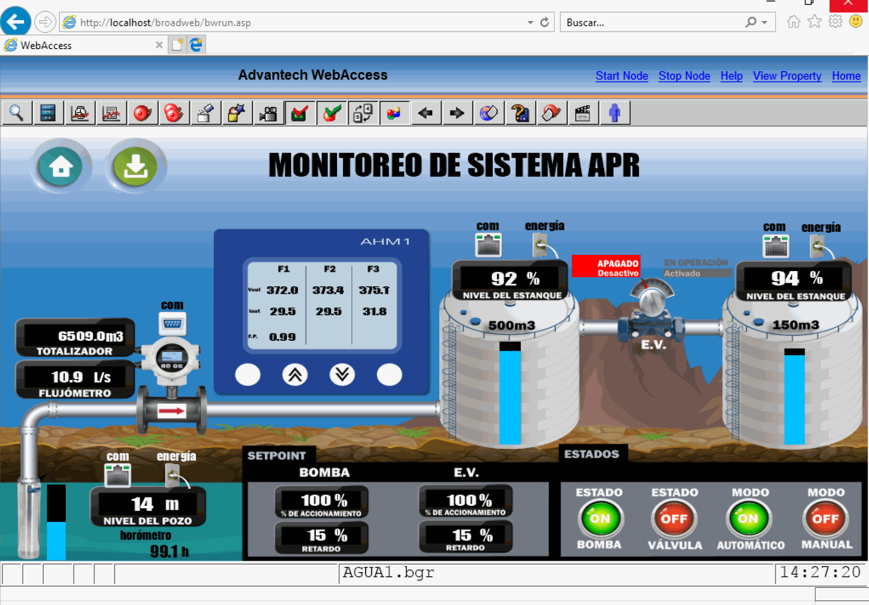Expand the search provider dropdown arrow
This screenshot has width=869, height=605.
pos(765,23)
